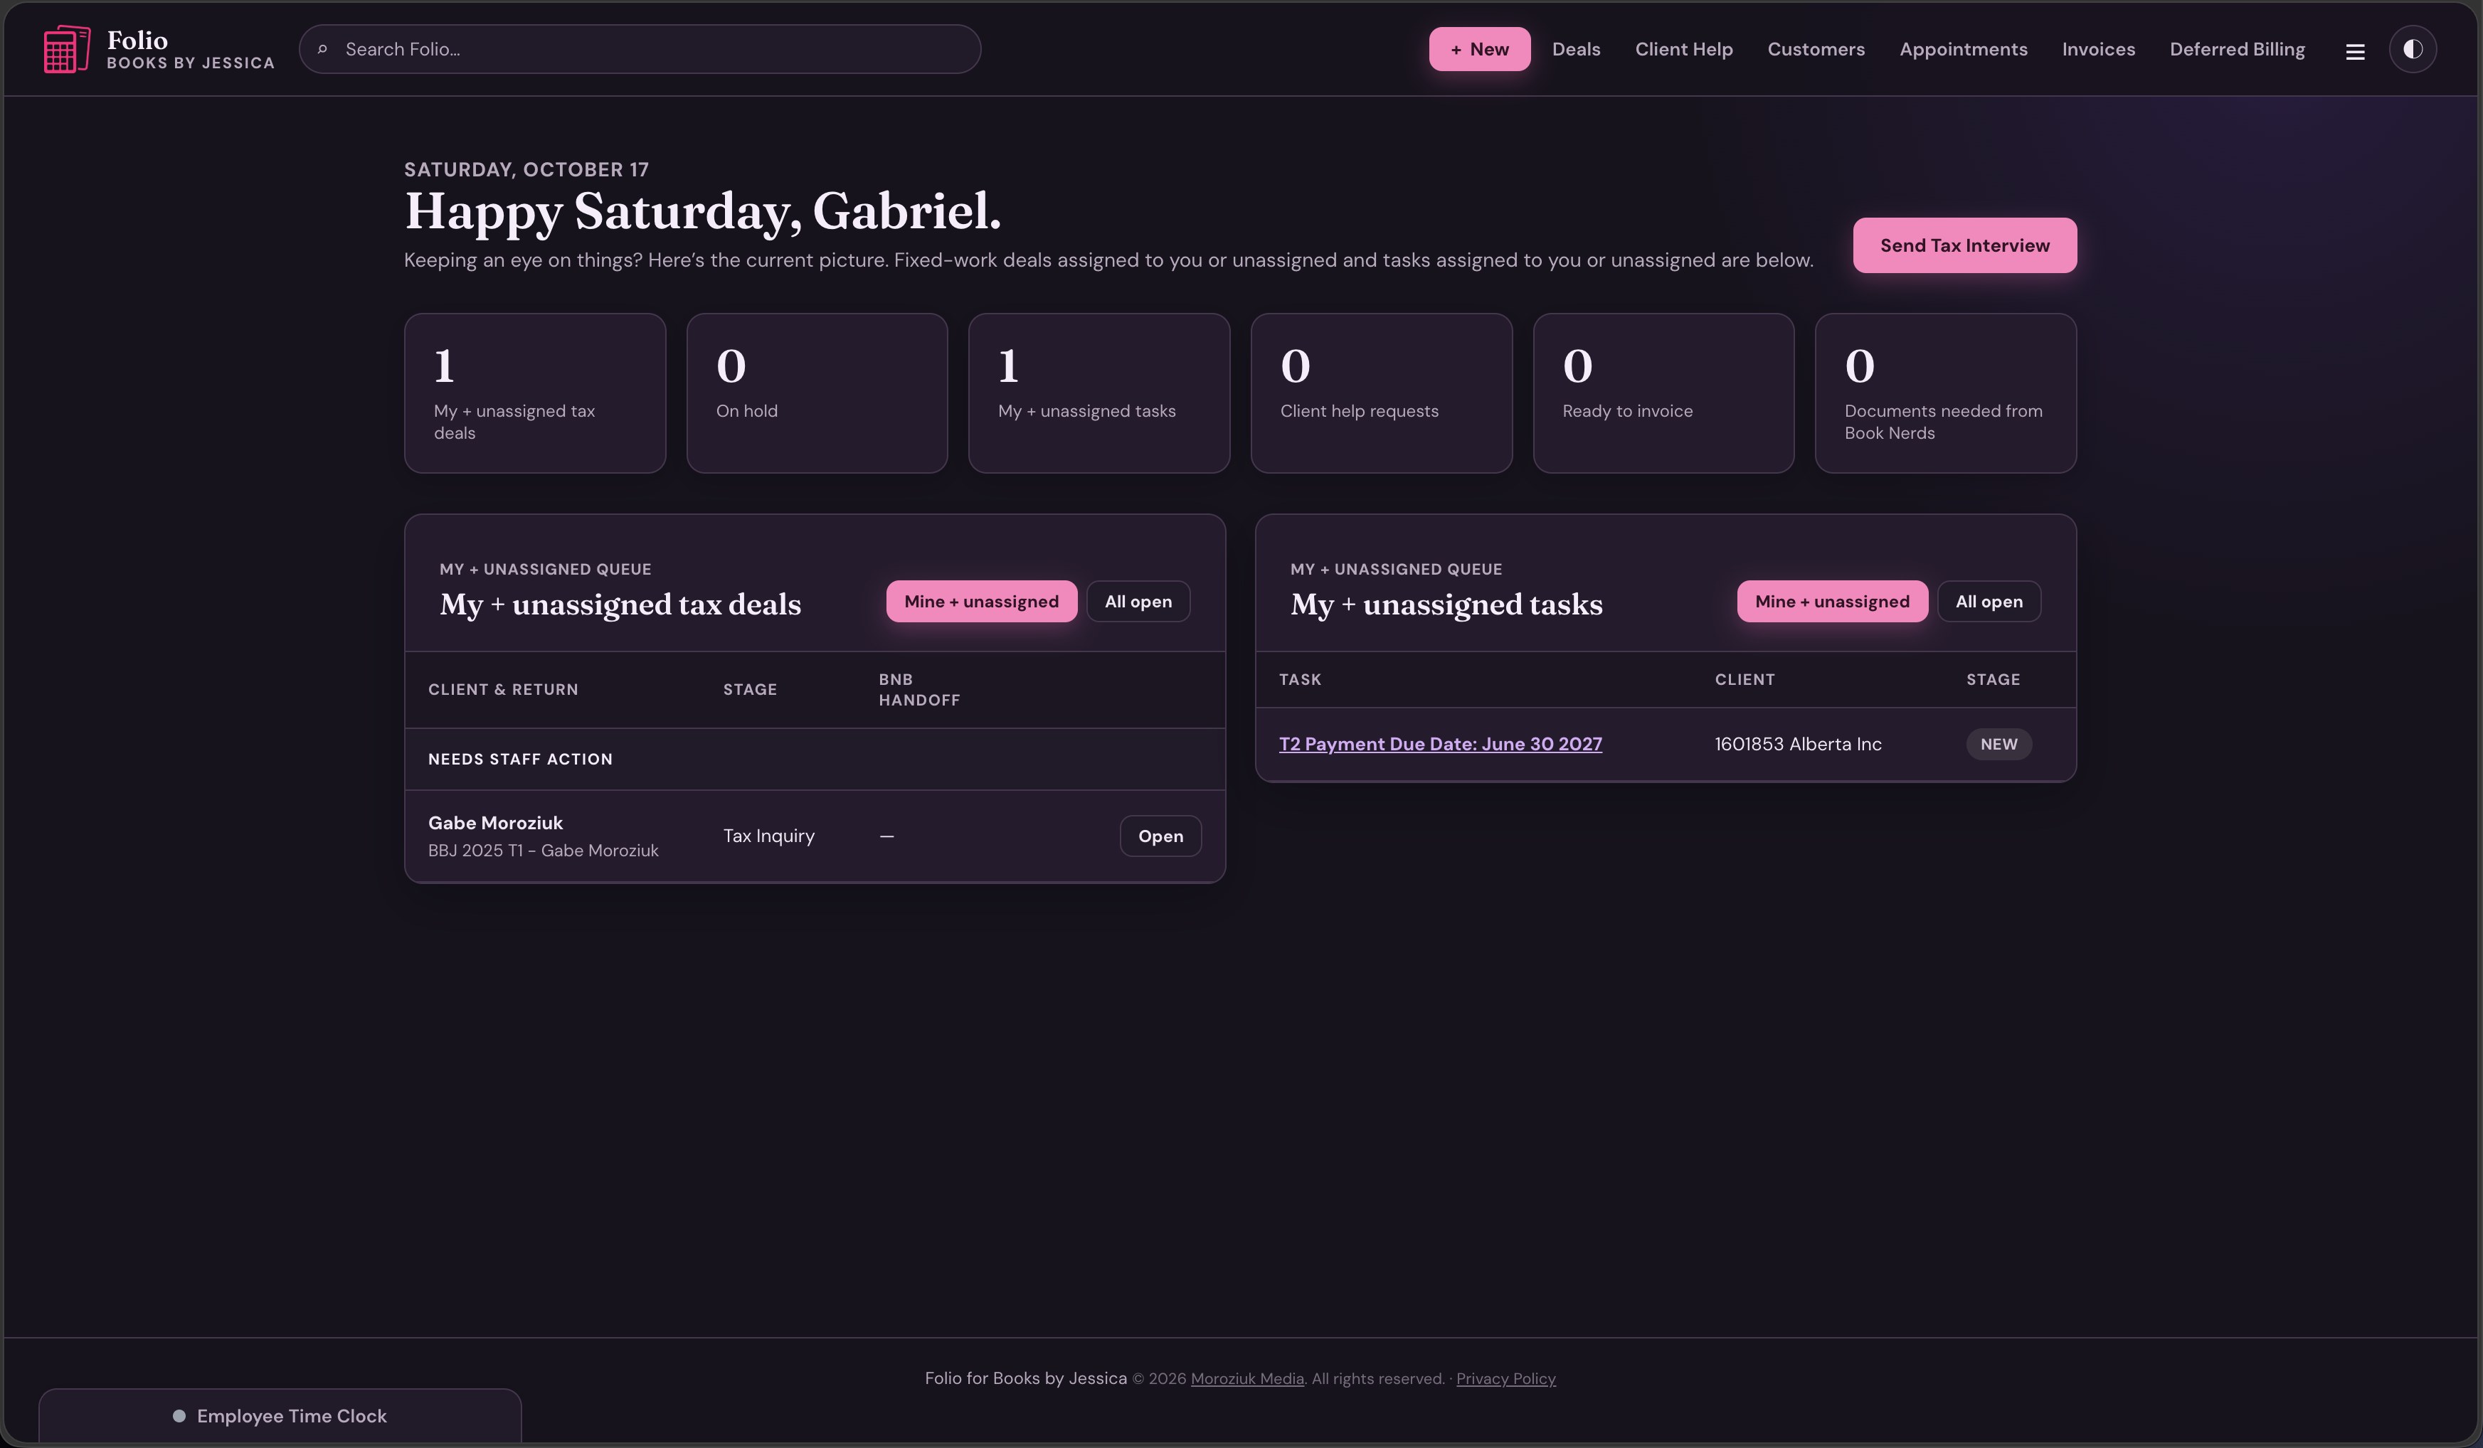The height and width of the screenshot is (1448, 2483).
Task: Expand the Employee Time Clock panel
Action: pos(280,1417)
